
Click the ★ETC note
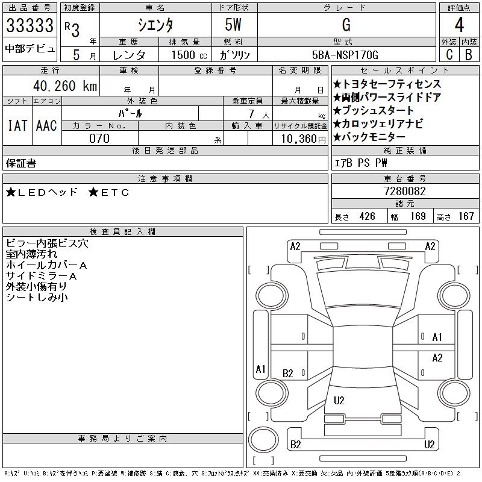tap(108, 192)
